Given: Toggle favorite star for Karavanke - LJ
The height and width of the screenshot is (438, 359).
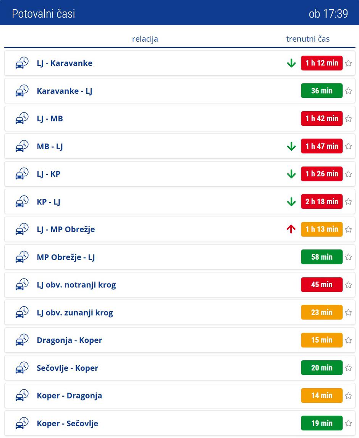Looking at the screenshot, I should [348, 91].
